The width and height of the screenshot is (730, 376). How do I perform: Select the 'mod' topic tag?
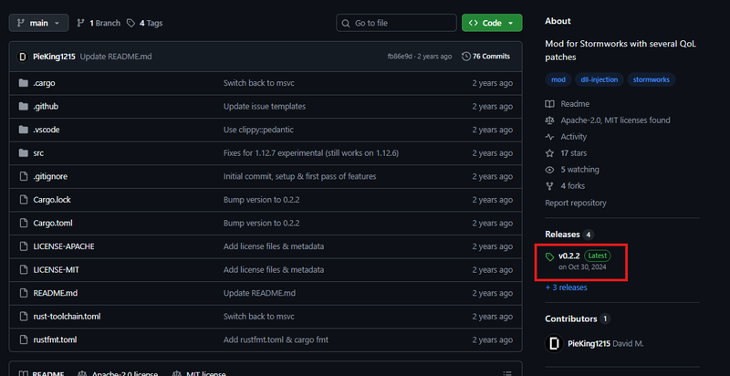558,79
